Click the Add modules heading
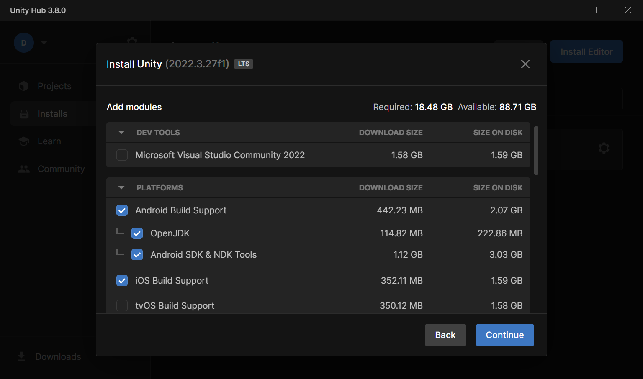This screenshot has width=643, height=379. click(134, 107)
